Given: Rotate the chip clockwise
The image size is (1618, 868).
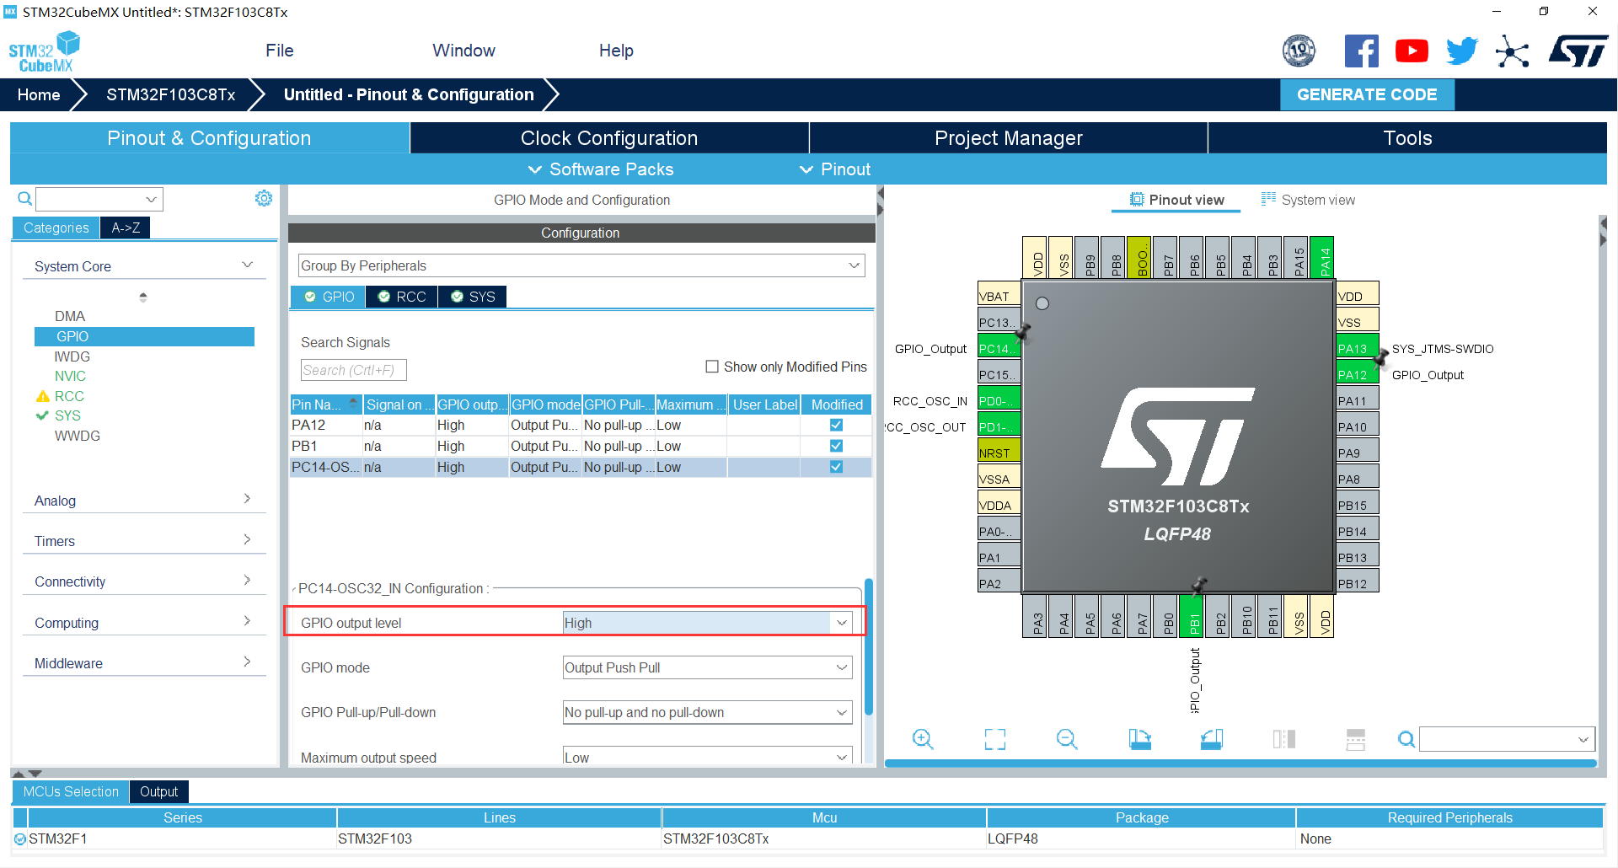Looking at the screenshot, I should (x=1139, y=739).
